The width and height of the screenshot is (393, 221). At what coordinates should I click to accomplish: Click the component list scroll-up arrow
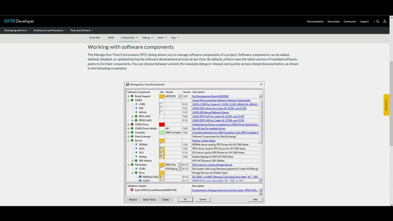260,96
